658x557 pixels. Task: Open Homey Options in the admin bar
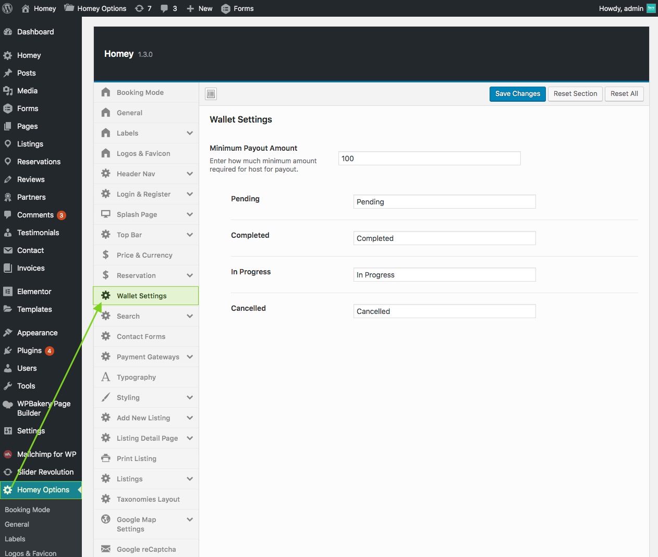pos(95,8)
